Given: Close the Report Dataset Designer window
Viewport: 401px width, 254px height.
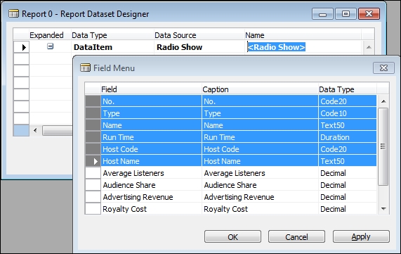Looking at the screenshot, I should [x=369, y=13].
